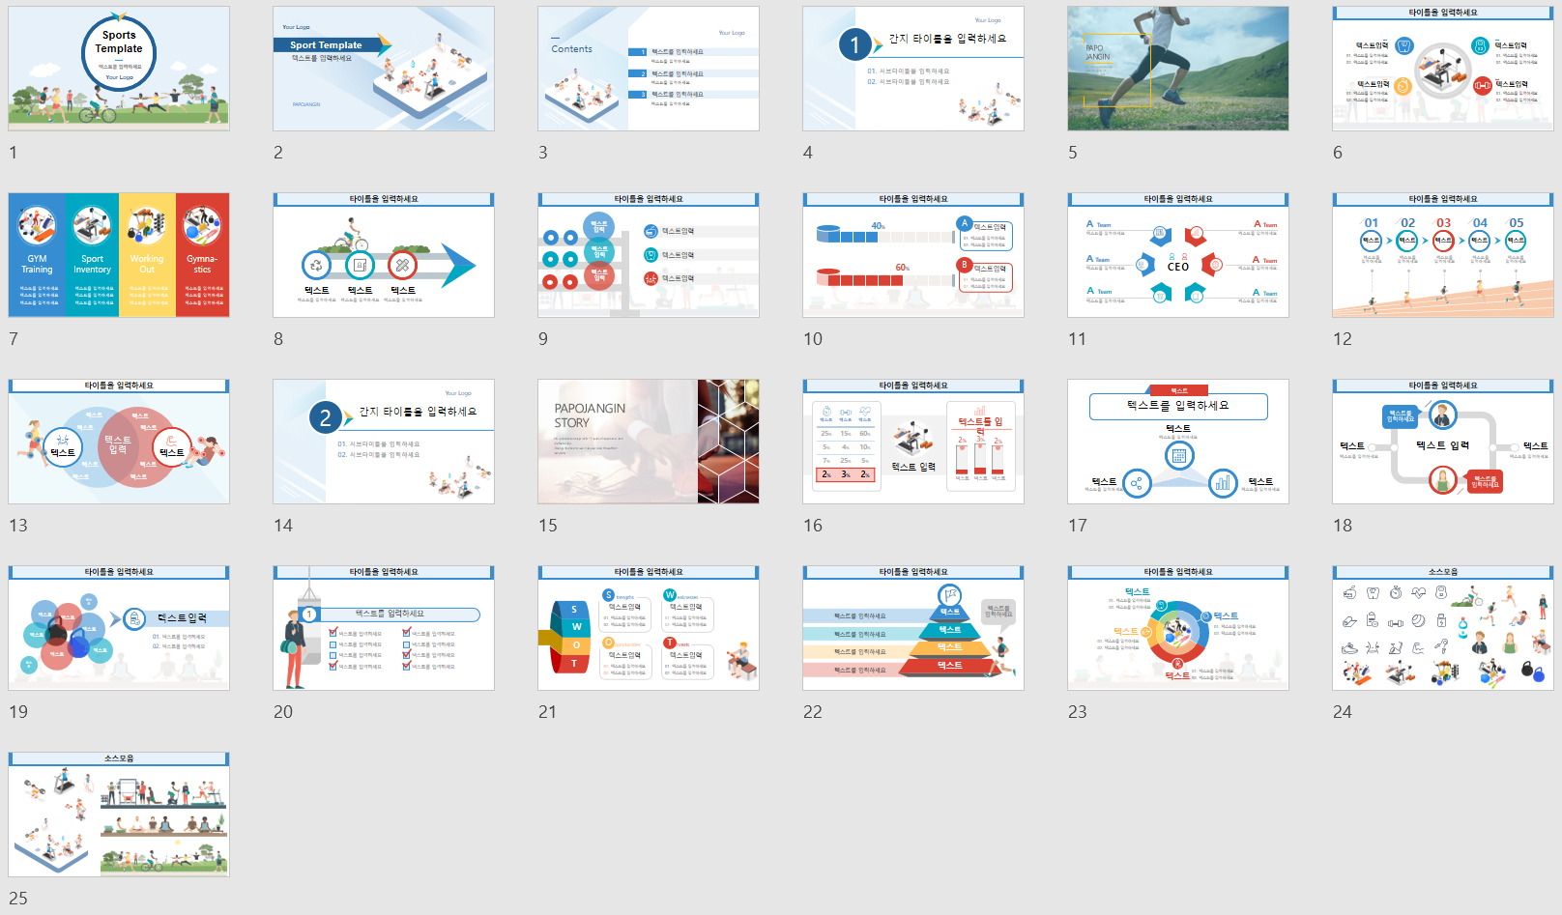Select slide 19 bubble cluster thumbnail
Viewport: 1562px width, 915px height.
(x=119, y=628)
